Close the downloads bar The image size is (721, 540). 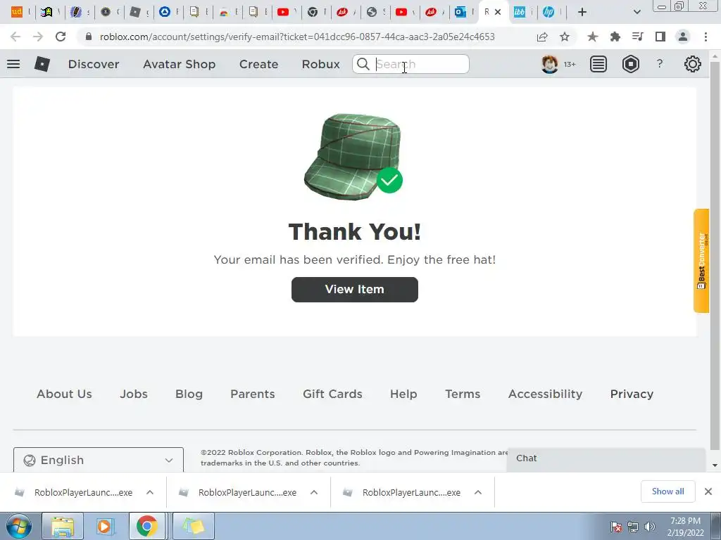(x=708, y=491)
